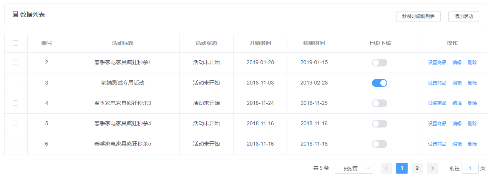Click 编辑 link in row 5
This screenshot has height=179, width=491.
click(x=457, y=124)
